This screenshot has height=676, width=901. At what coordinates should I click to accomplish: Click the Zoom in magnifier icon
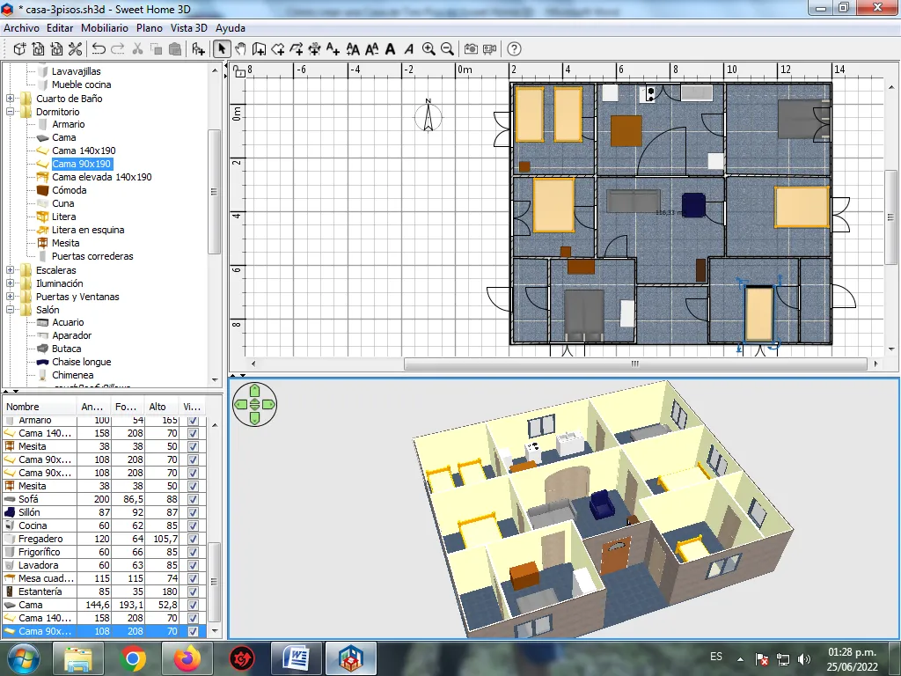click(x=429, y=49)
